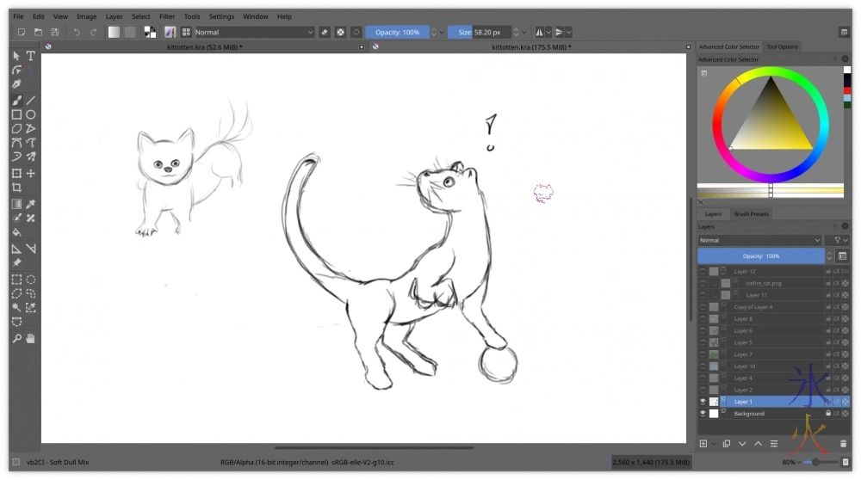
Task: Show Layer 12 via its visibility toggle
Action: (x=703, y=271)
